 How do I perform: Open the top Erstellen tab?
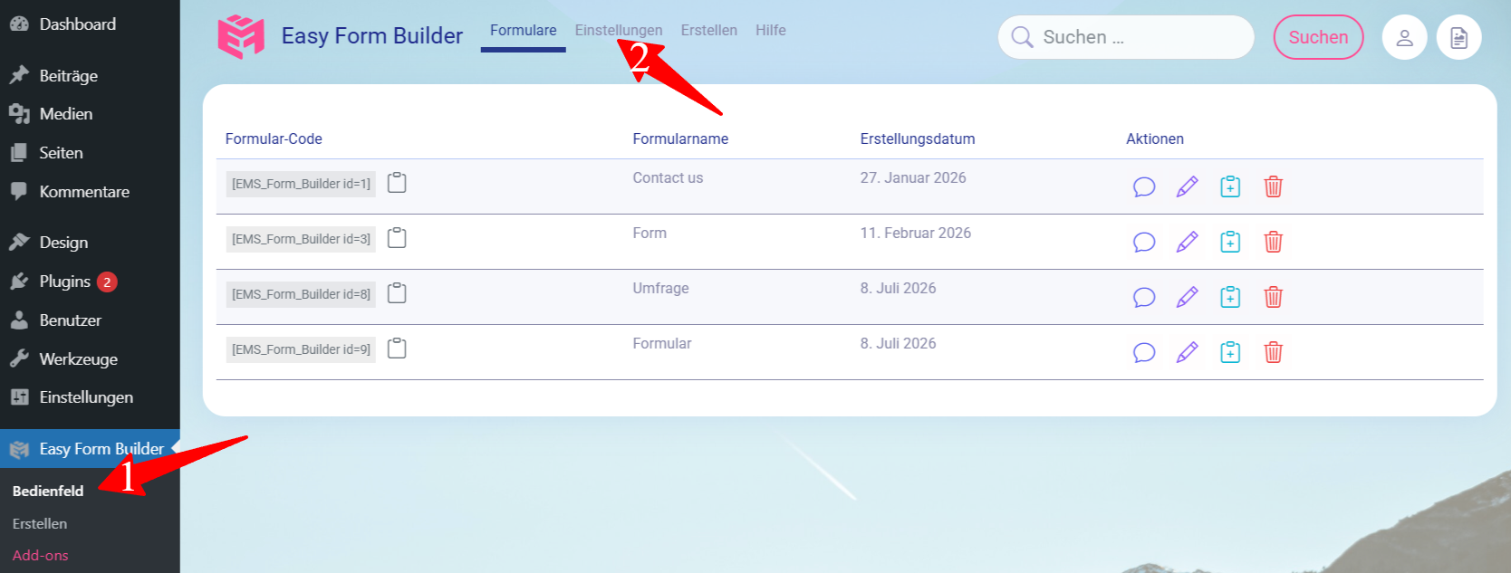tap(709, 31)
